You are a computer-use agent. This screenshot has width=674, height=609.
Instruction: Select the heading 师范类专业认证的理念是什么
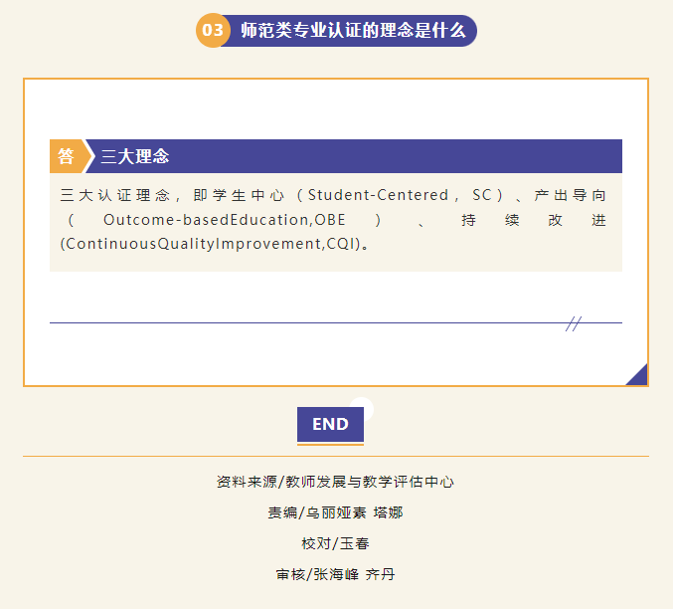tap(353, 31)
